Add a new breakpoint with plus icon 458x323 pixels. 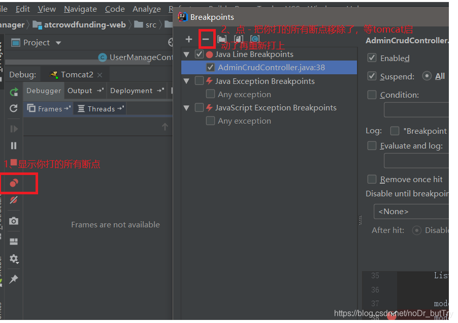tap(189, 39)
